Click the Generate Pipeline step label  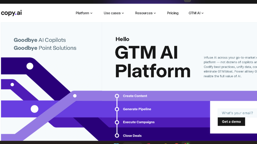tap(137, 109)
